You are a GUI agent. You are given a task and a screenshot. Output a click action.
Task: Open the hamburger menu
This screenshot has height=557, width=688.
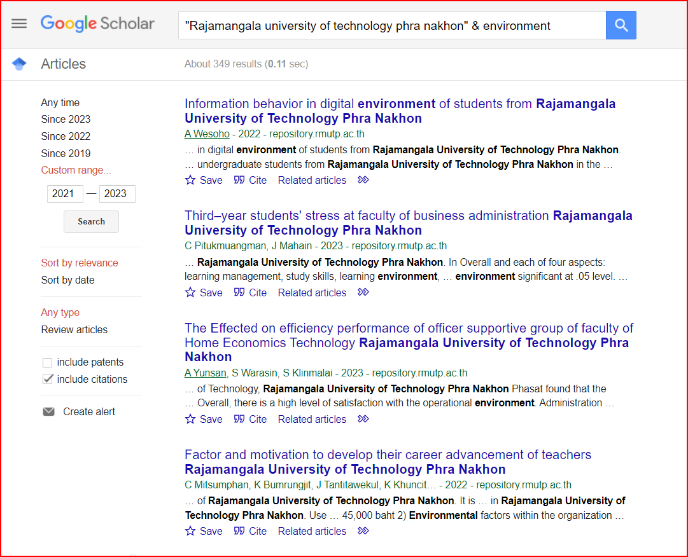pyautogui.click(x=19, y=24)
